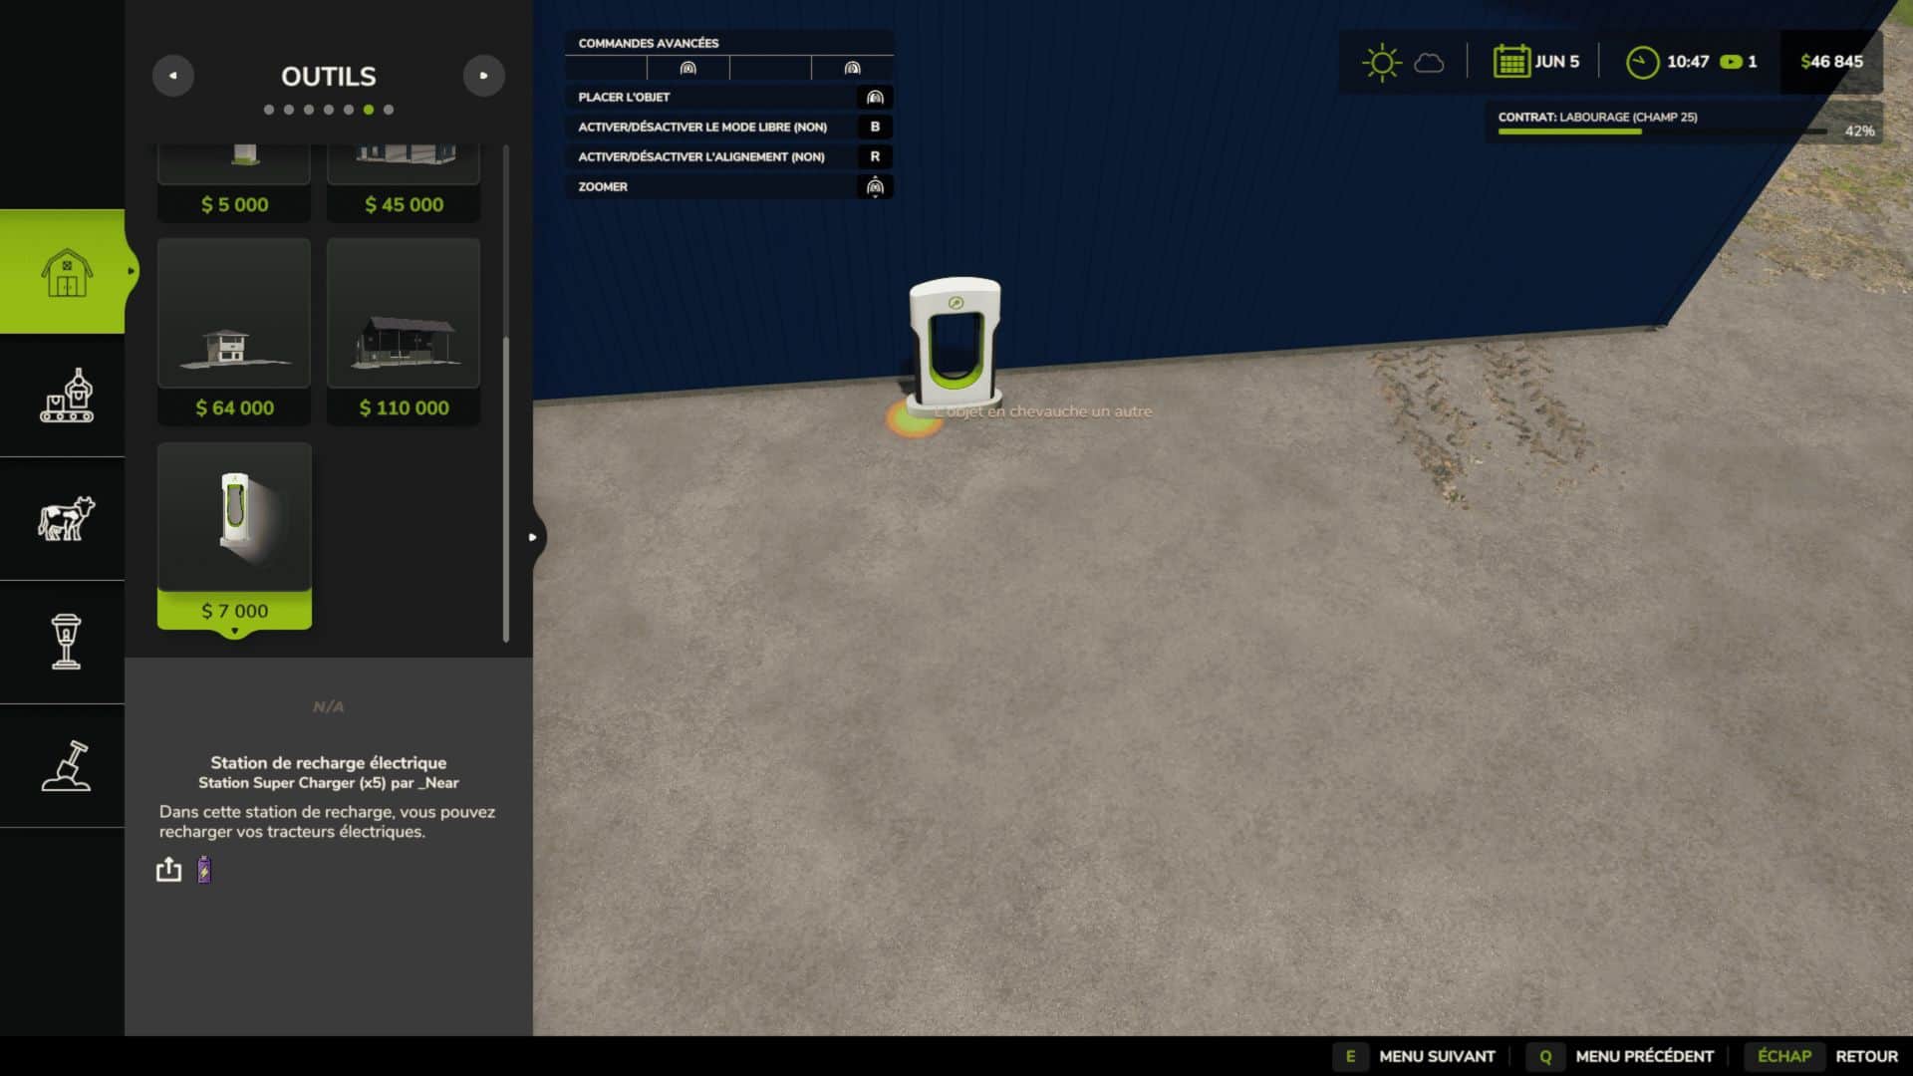Select the last page indicator dot
This screenshot has width=1913, height=1076.
[389, 110]
